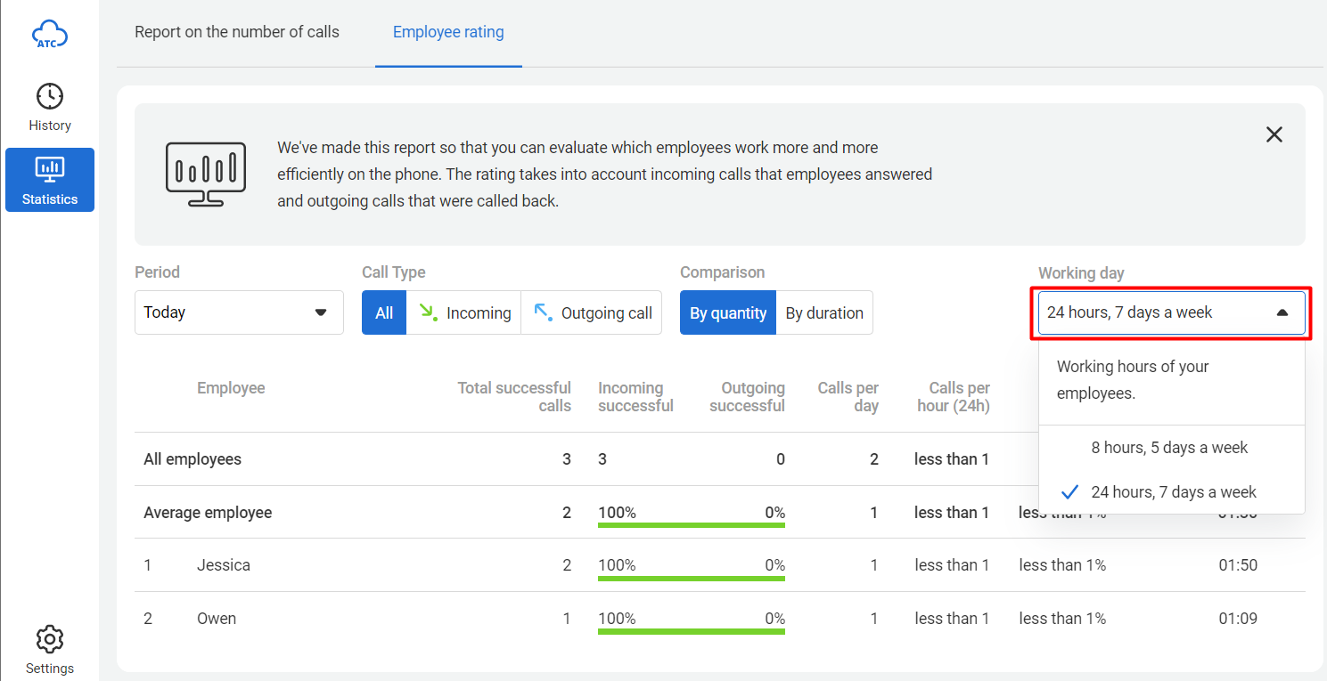Close the report info banner

(x=1274, y=134)
